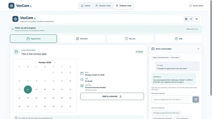Switch language to ES

point(191,19)
